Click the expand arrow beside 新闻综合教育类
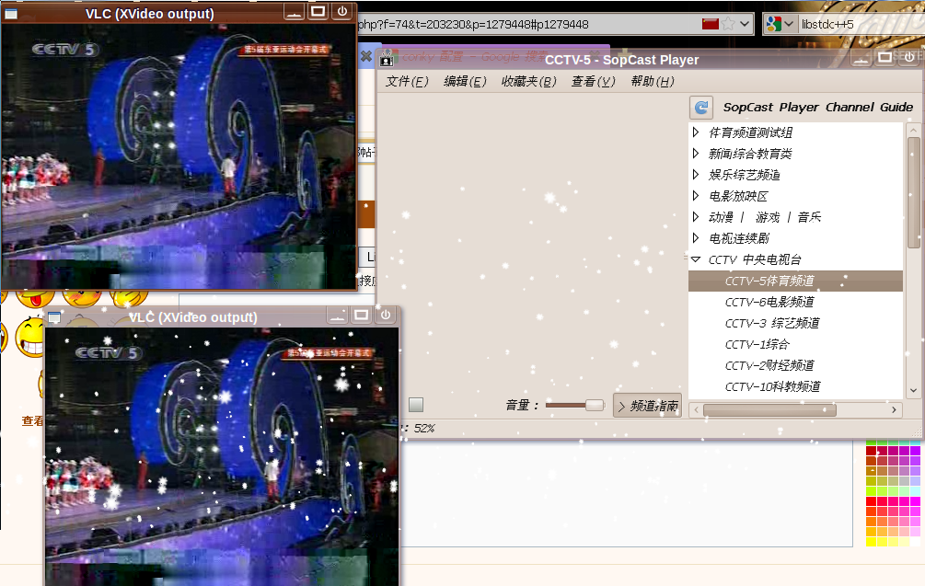 point(696,154)
